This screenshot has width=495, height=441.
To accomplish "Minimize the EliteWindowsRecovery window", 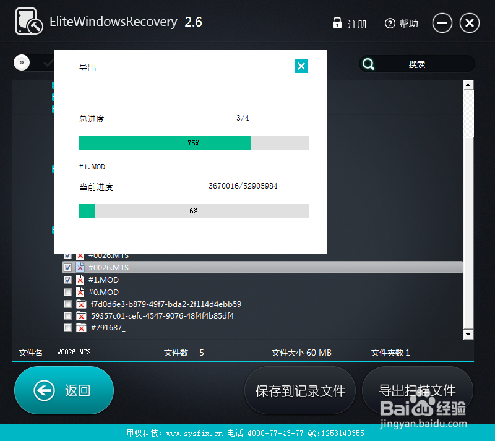I will (x=442, y=23).
